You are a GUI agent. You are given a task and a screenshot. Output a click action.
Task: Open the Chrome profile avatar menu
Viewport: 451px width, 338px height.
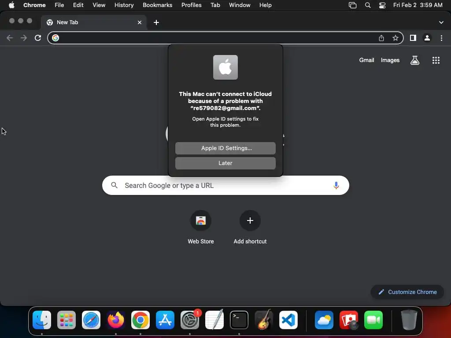click(427, 38)
